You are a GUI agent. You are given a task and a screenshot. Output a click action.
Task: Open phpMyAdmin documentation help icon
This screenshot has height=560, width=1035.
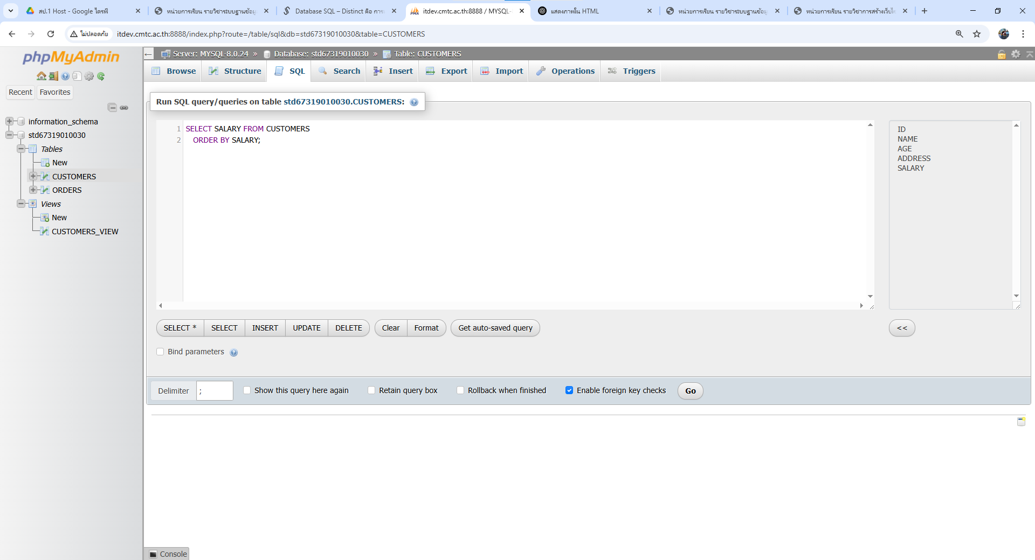(x=65, y=76)
